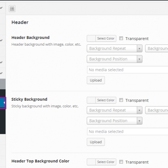
Task: Open Header Background's Background Repeat dropdown
Action: pyautogui.click(x=115, y=48)
